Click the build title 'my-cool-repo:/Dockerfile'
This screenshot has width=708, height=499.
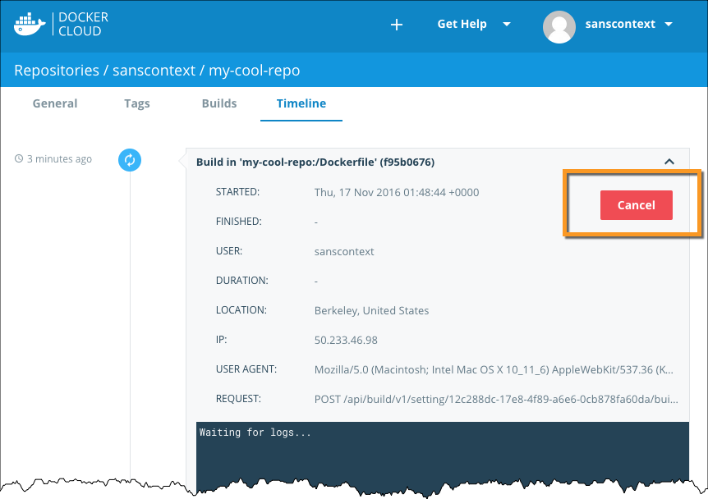click(315, 162)
